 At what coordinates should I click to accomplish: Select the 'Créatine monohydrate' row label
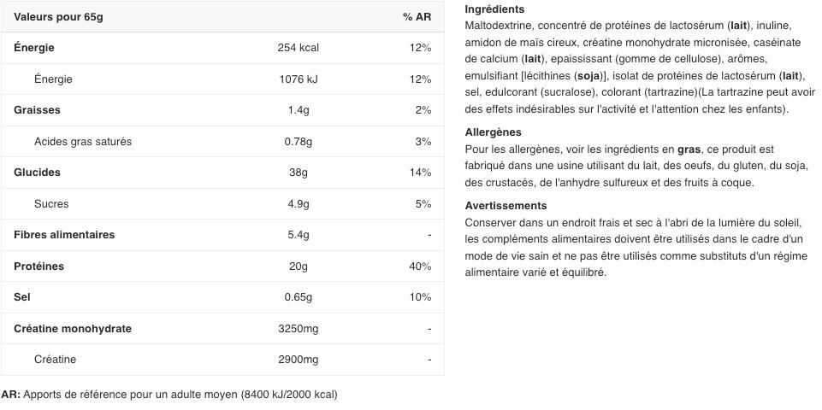click(x=73, y=329)
